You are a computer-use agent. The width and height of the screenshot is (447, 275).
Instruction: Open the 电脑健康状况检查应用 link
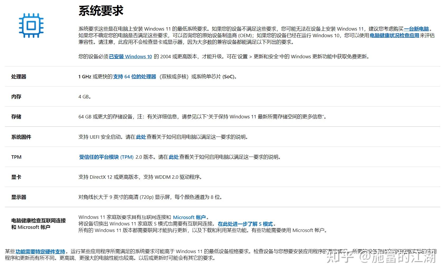pos(394,36)
